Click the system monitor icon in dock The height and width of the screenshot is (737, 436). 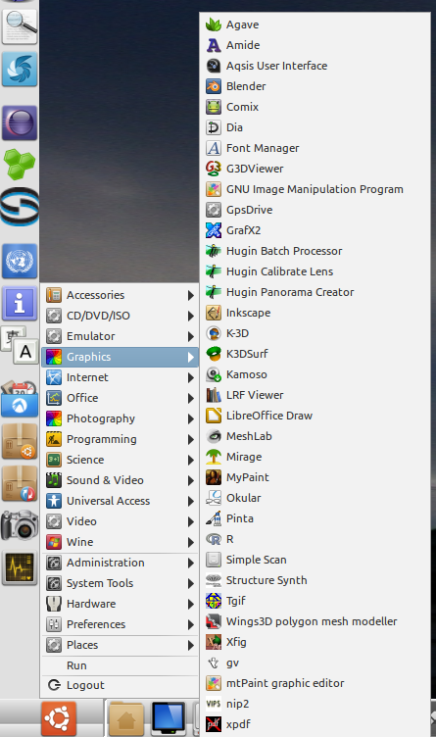coord(20,568)
